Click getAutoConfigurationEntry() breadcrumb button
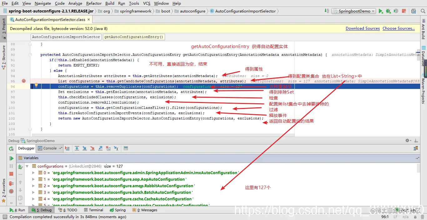Viewport: 427px width, 220px height. click(x=134, y=37)
